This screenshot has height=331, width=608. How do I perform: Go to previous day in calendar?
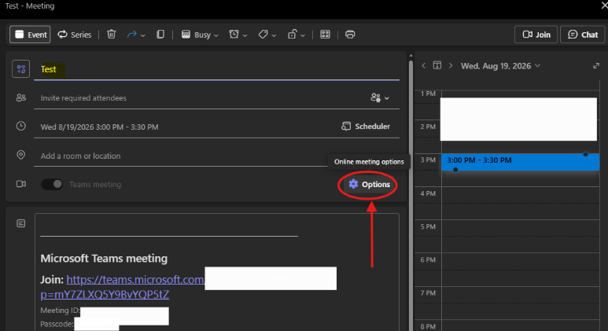pos(423,66)
